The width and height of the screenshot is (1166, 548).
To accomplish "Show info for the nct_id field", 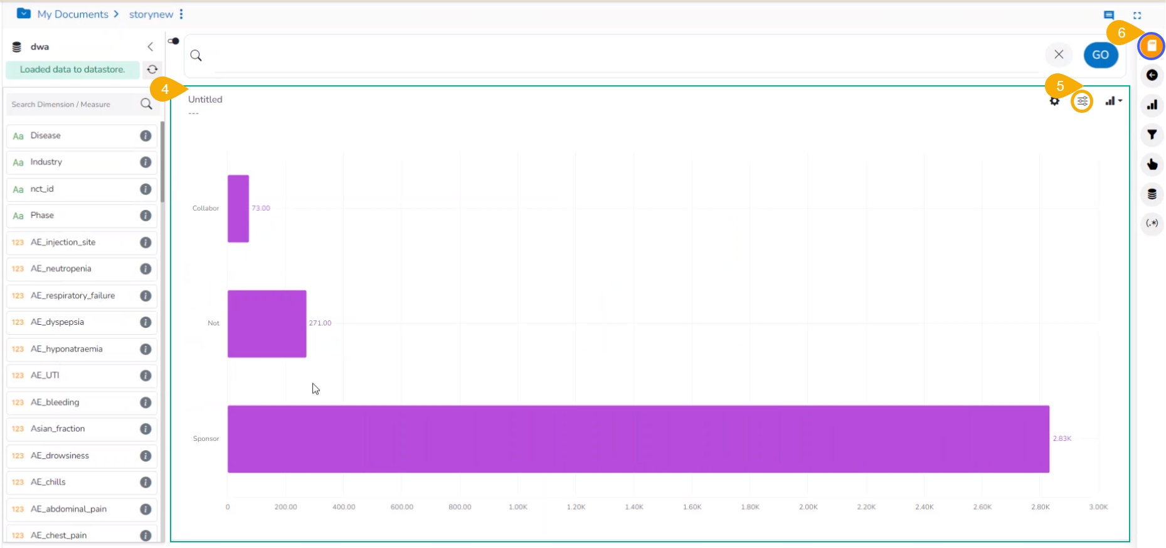I will (x=146, y=189).
